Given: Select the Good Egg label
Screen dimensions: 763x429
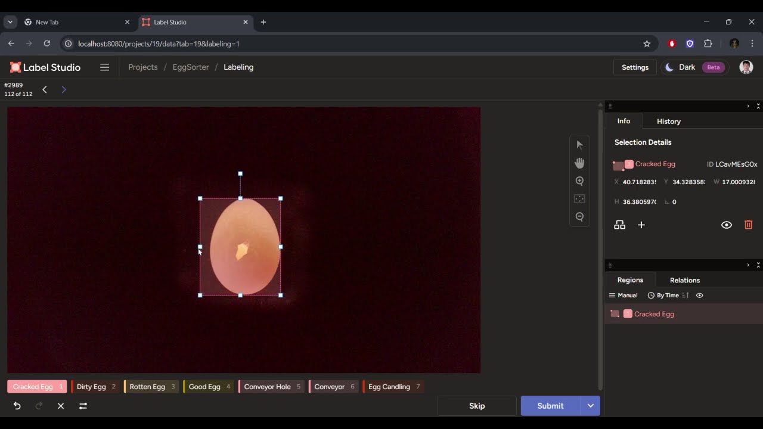Looking at the screenshot, I should (208, 387).
